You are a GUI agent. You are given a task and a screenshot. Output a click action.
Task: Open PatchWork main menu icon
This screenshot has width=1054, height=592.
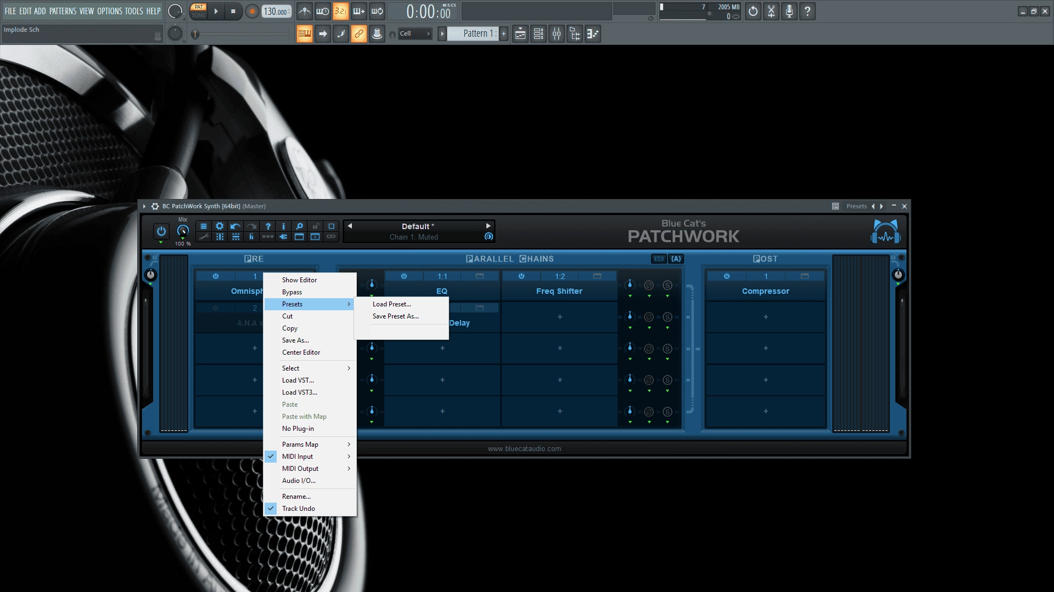(x=204, y=226)
